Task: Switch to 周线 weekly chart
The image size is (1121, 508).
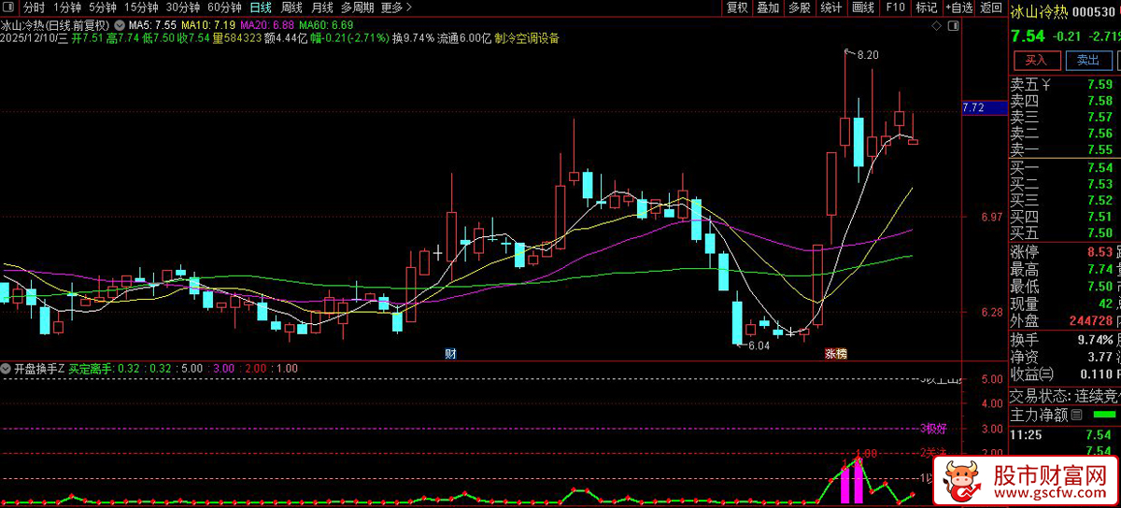Action: point(291,7)
